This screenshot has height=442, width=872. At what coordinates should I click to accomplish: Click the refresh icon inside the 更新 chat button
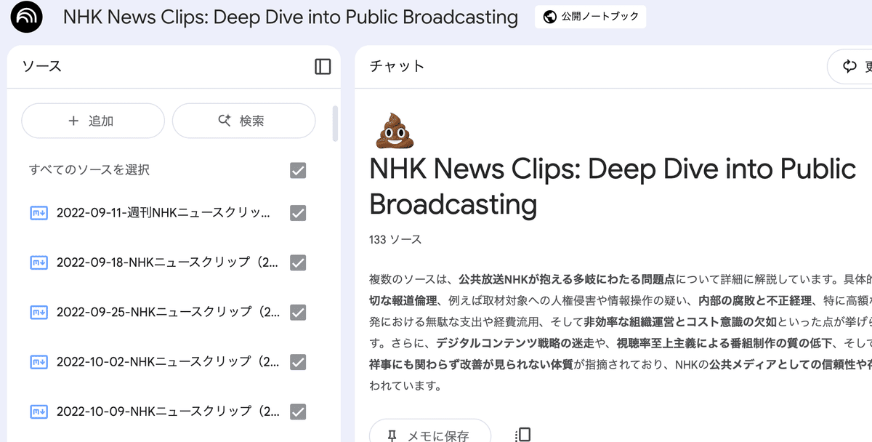pos(848,66)
